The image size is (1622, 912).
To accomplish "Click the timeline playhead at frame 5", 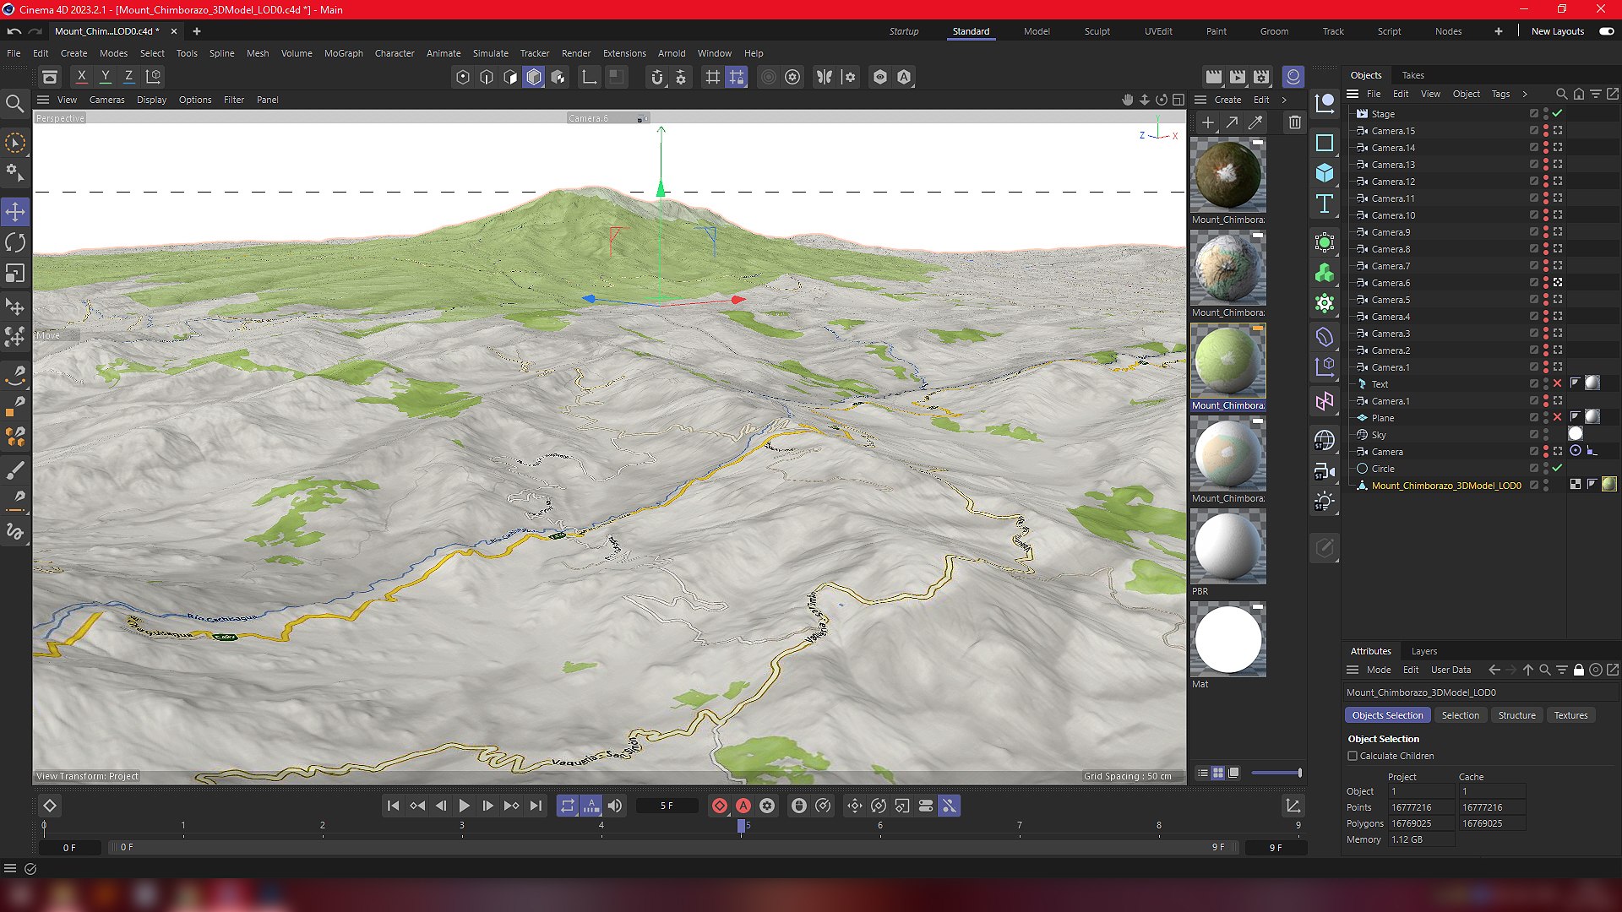I will 741,826.
